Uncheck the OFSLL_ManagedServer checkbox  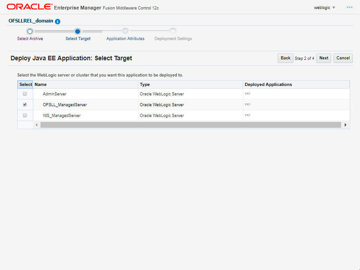25,104
